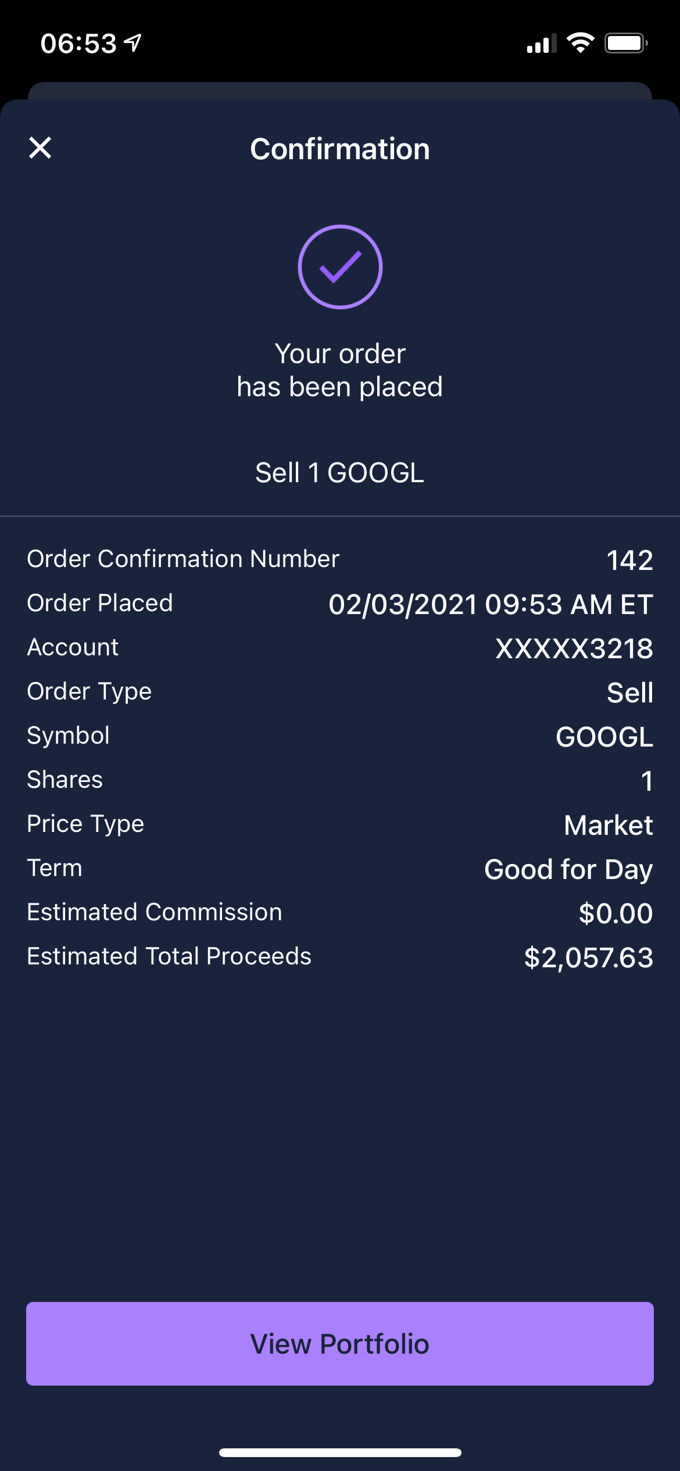Tap the Wi-Fi status icon

click(x=580, y=43)
